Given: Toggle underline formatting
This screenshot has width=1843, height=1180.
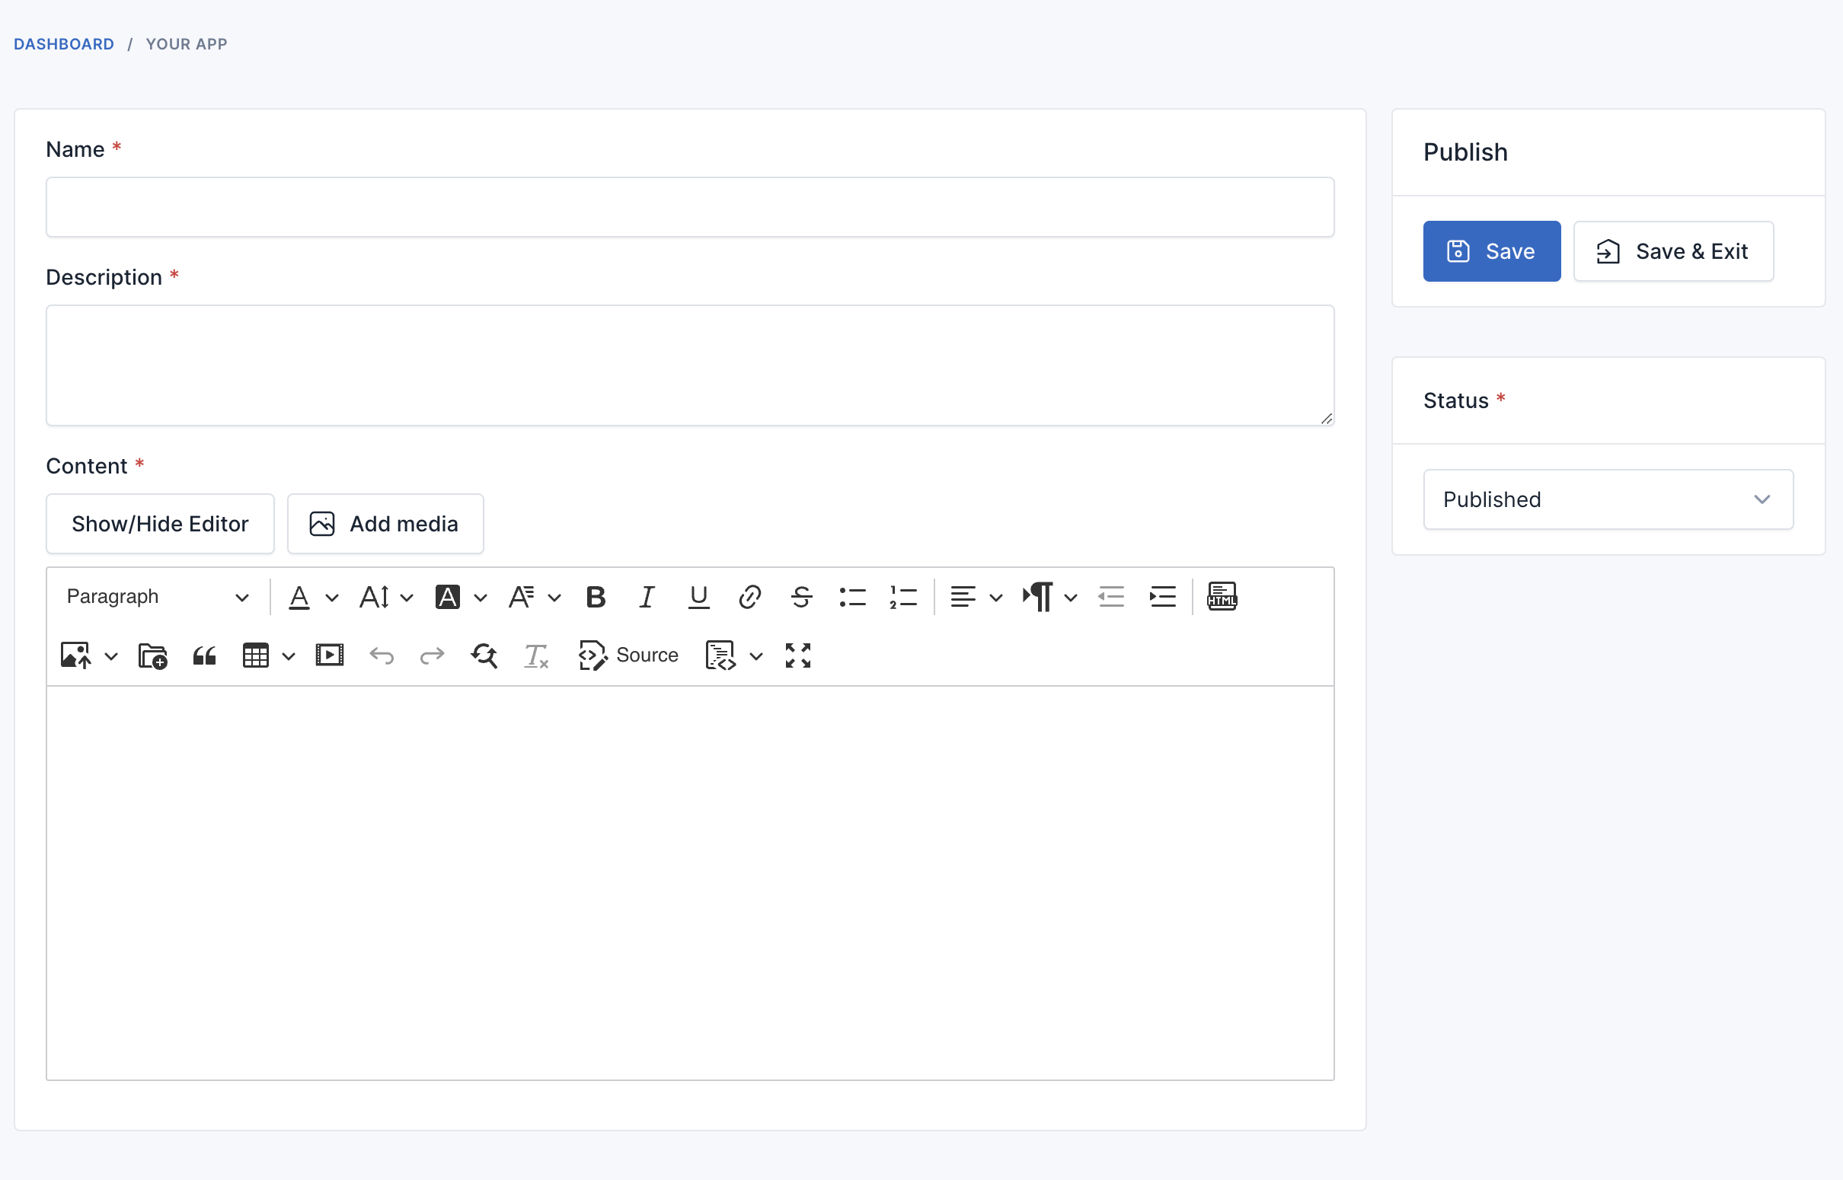Looking at the screenshot, I should point(698,597).
